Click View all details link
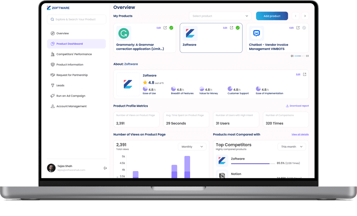The height and width of the screenshot is (216, 357). tap(300, 135)
